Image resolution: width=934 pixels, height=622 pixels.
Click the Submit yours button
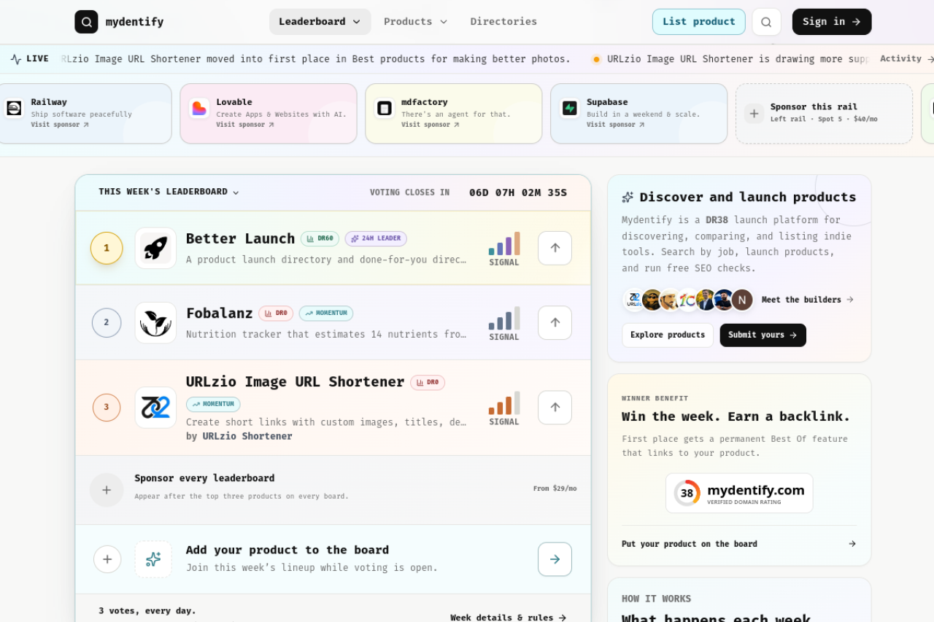tap(763, 335)
